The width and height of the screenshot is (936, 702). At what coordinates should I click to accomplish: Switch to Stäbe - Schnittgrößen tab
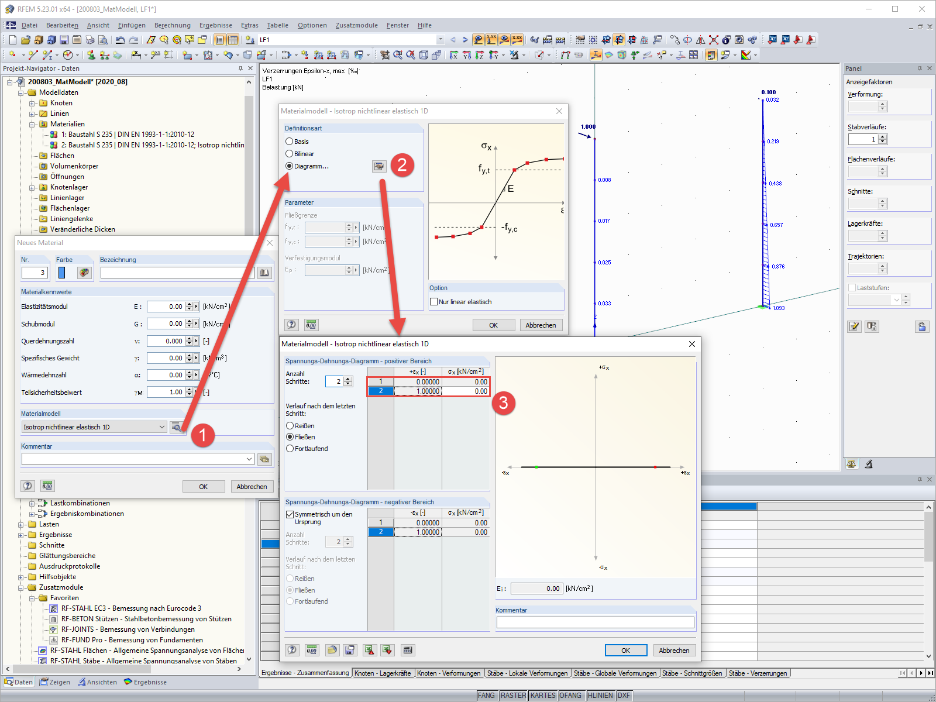[692, 673]
